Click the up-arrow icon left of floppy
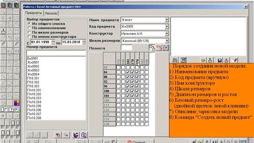This screenshot has width=254, height=143. tap(210, 60)
